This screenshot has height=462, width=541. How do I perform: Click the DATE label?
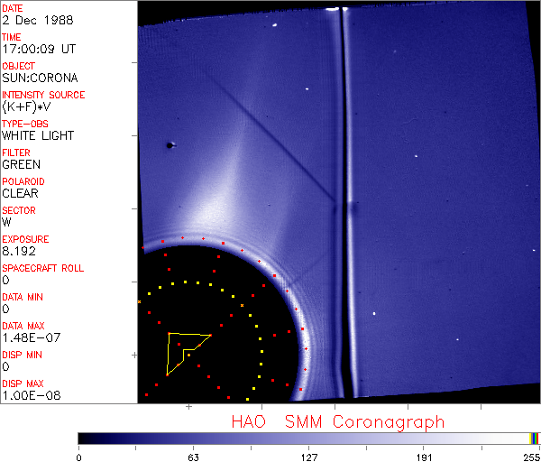[13, 8]
